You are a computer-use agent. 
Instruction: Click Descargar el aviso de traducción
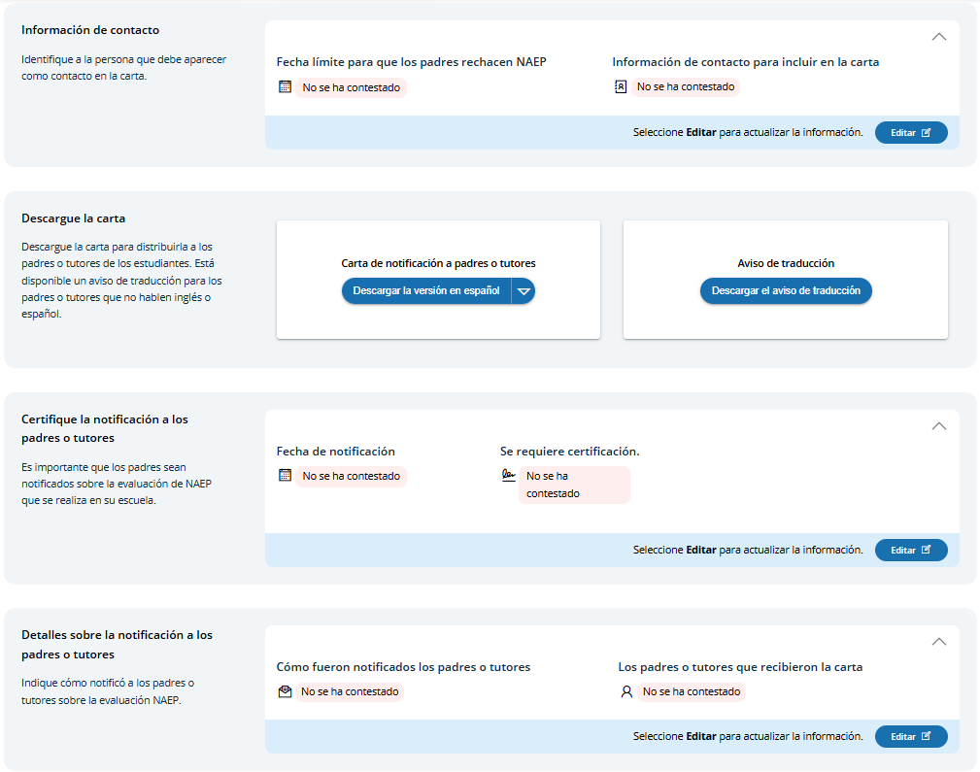786,291
